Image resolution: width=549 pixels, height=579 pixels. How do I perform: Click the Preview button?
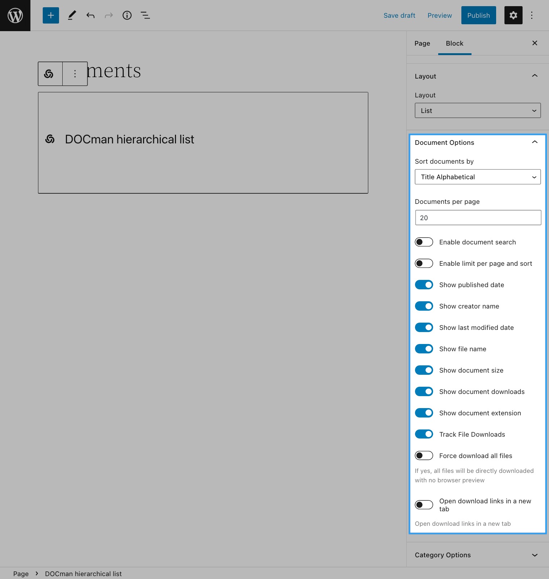point(440,15)
